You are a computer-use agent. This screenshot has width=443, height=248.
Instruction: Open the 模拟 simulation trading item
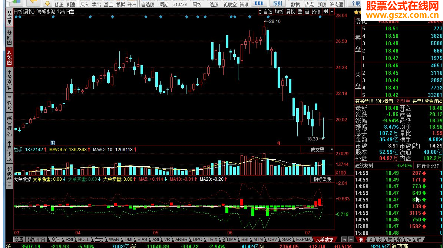[x=120, y=4]
